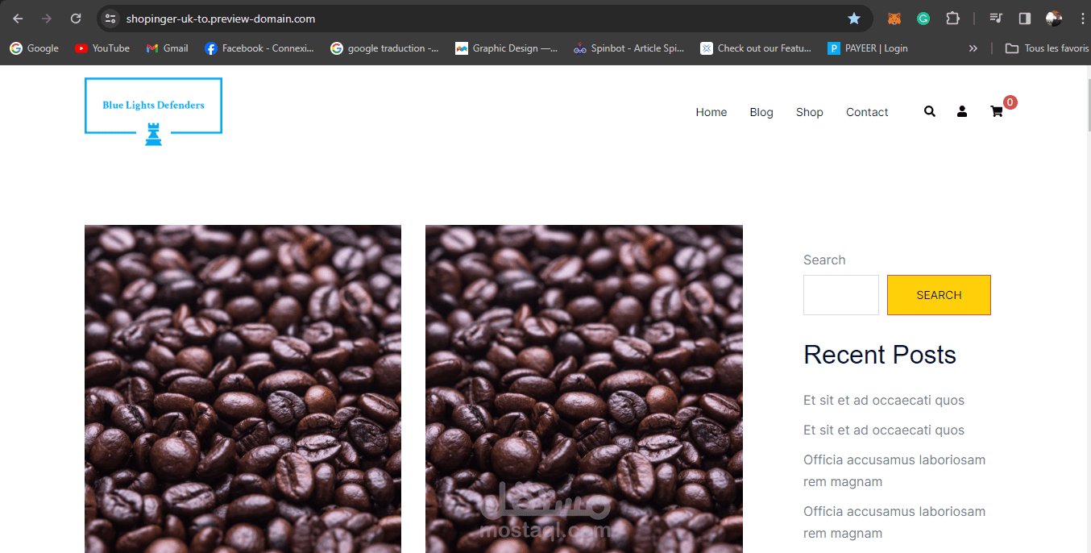Open the Check out our Featu... bookmark
The width and height of the screenshot is (1091, 553).
point(756,48)
